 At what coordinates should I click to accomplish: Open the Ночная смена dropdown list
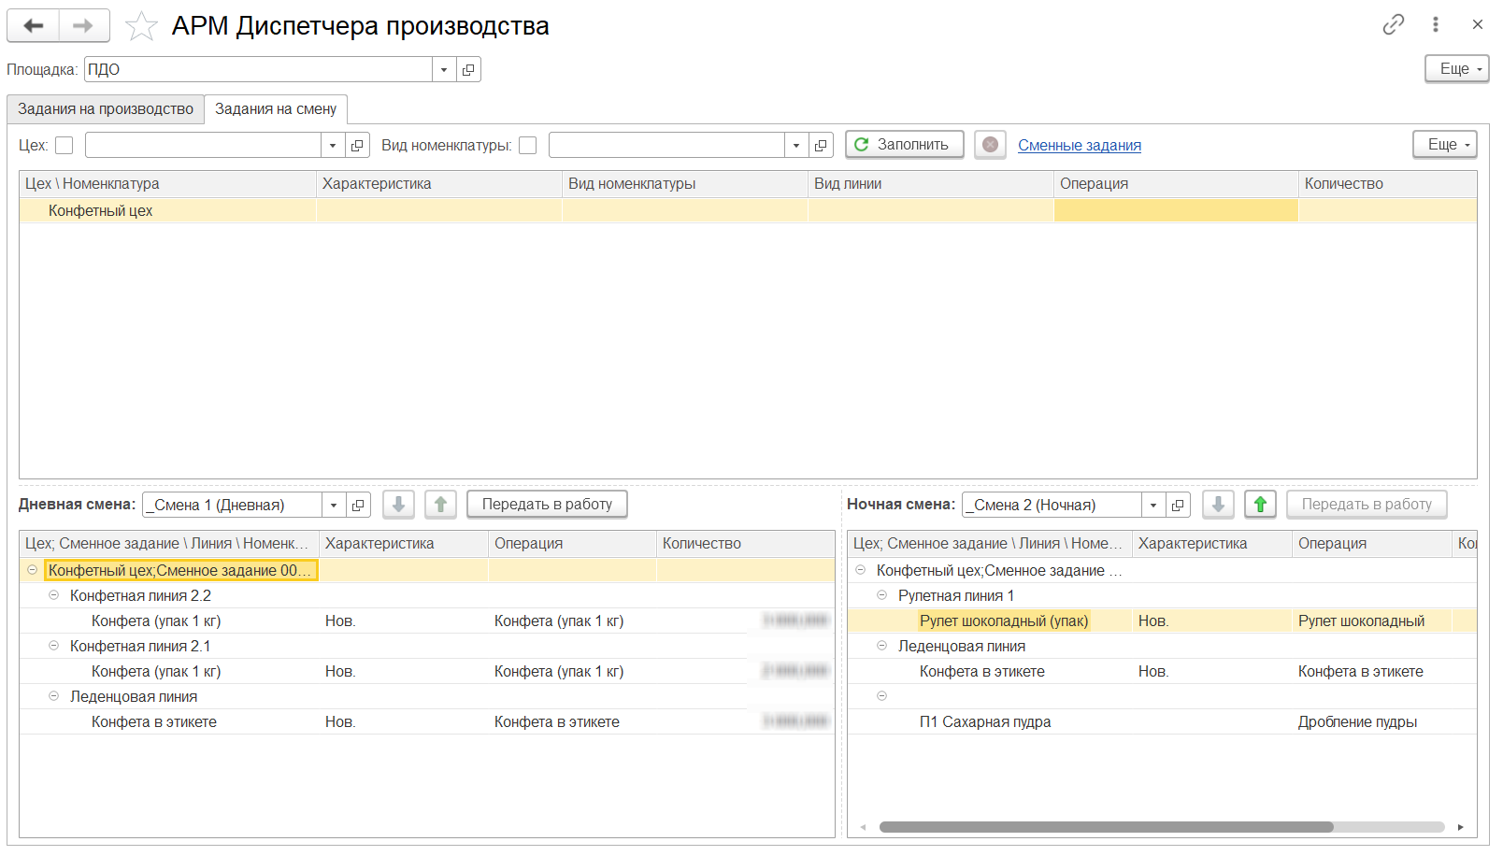pyautogui.click(x=1153, y=506)
